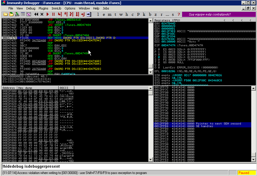This screenshot has width=257, height=176.
Task: Click the Step into toolbar icon
Action: click(60, 14)
